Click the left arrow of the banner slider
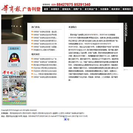This screenshot has height=133, width=133. click(x=126, y=70)
